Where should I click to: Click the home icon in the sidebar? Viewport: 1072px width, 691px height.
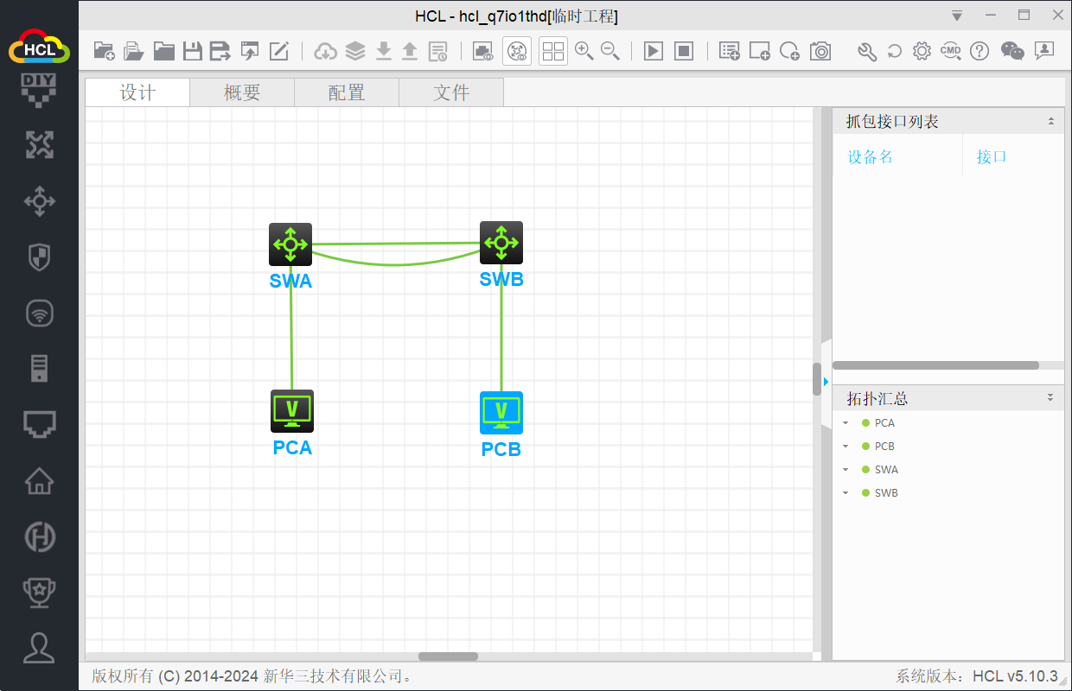coord(39,480)
